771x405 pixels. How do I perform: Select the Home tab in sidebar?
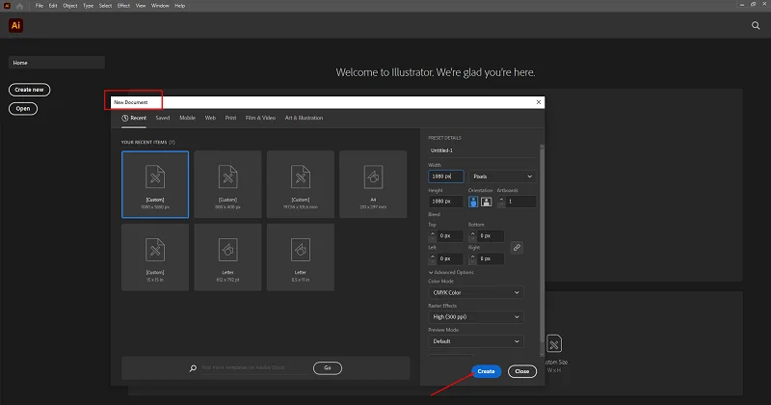(x=57, y=63)
